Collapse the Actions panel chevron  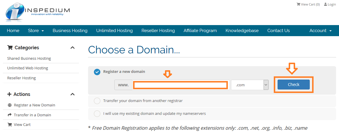pos(73,94)
